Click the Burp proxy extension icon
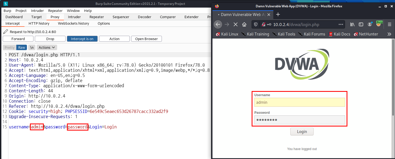The image size is (395, 159). [379, 24]
